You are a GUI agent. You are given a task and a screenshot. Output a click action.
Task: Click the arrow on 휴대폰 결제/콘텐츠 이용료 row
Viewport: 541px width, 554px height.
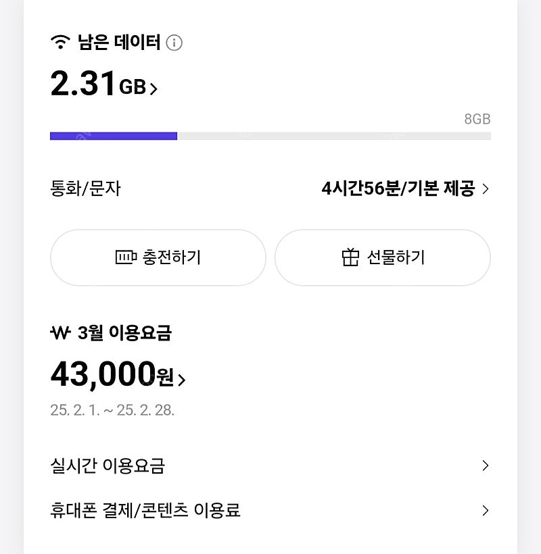(x=486, y=511)
